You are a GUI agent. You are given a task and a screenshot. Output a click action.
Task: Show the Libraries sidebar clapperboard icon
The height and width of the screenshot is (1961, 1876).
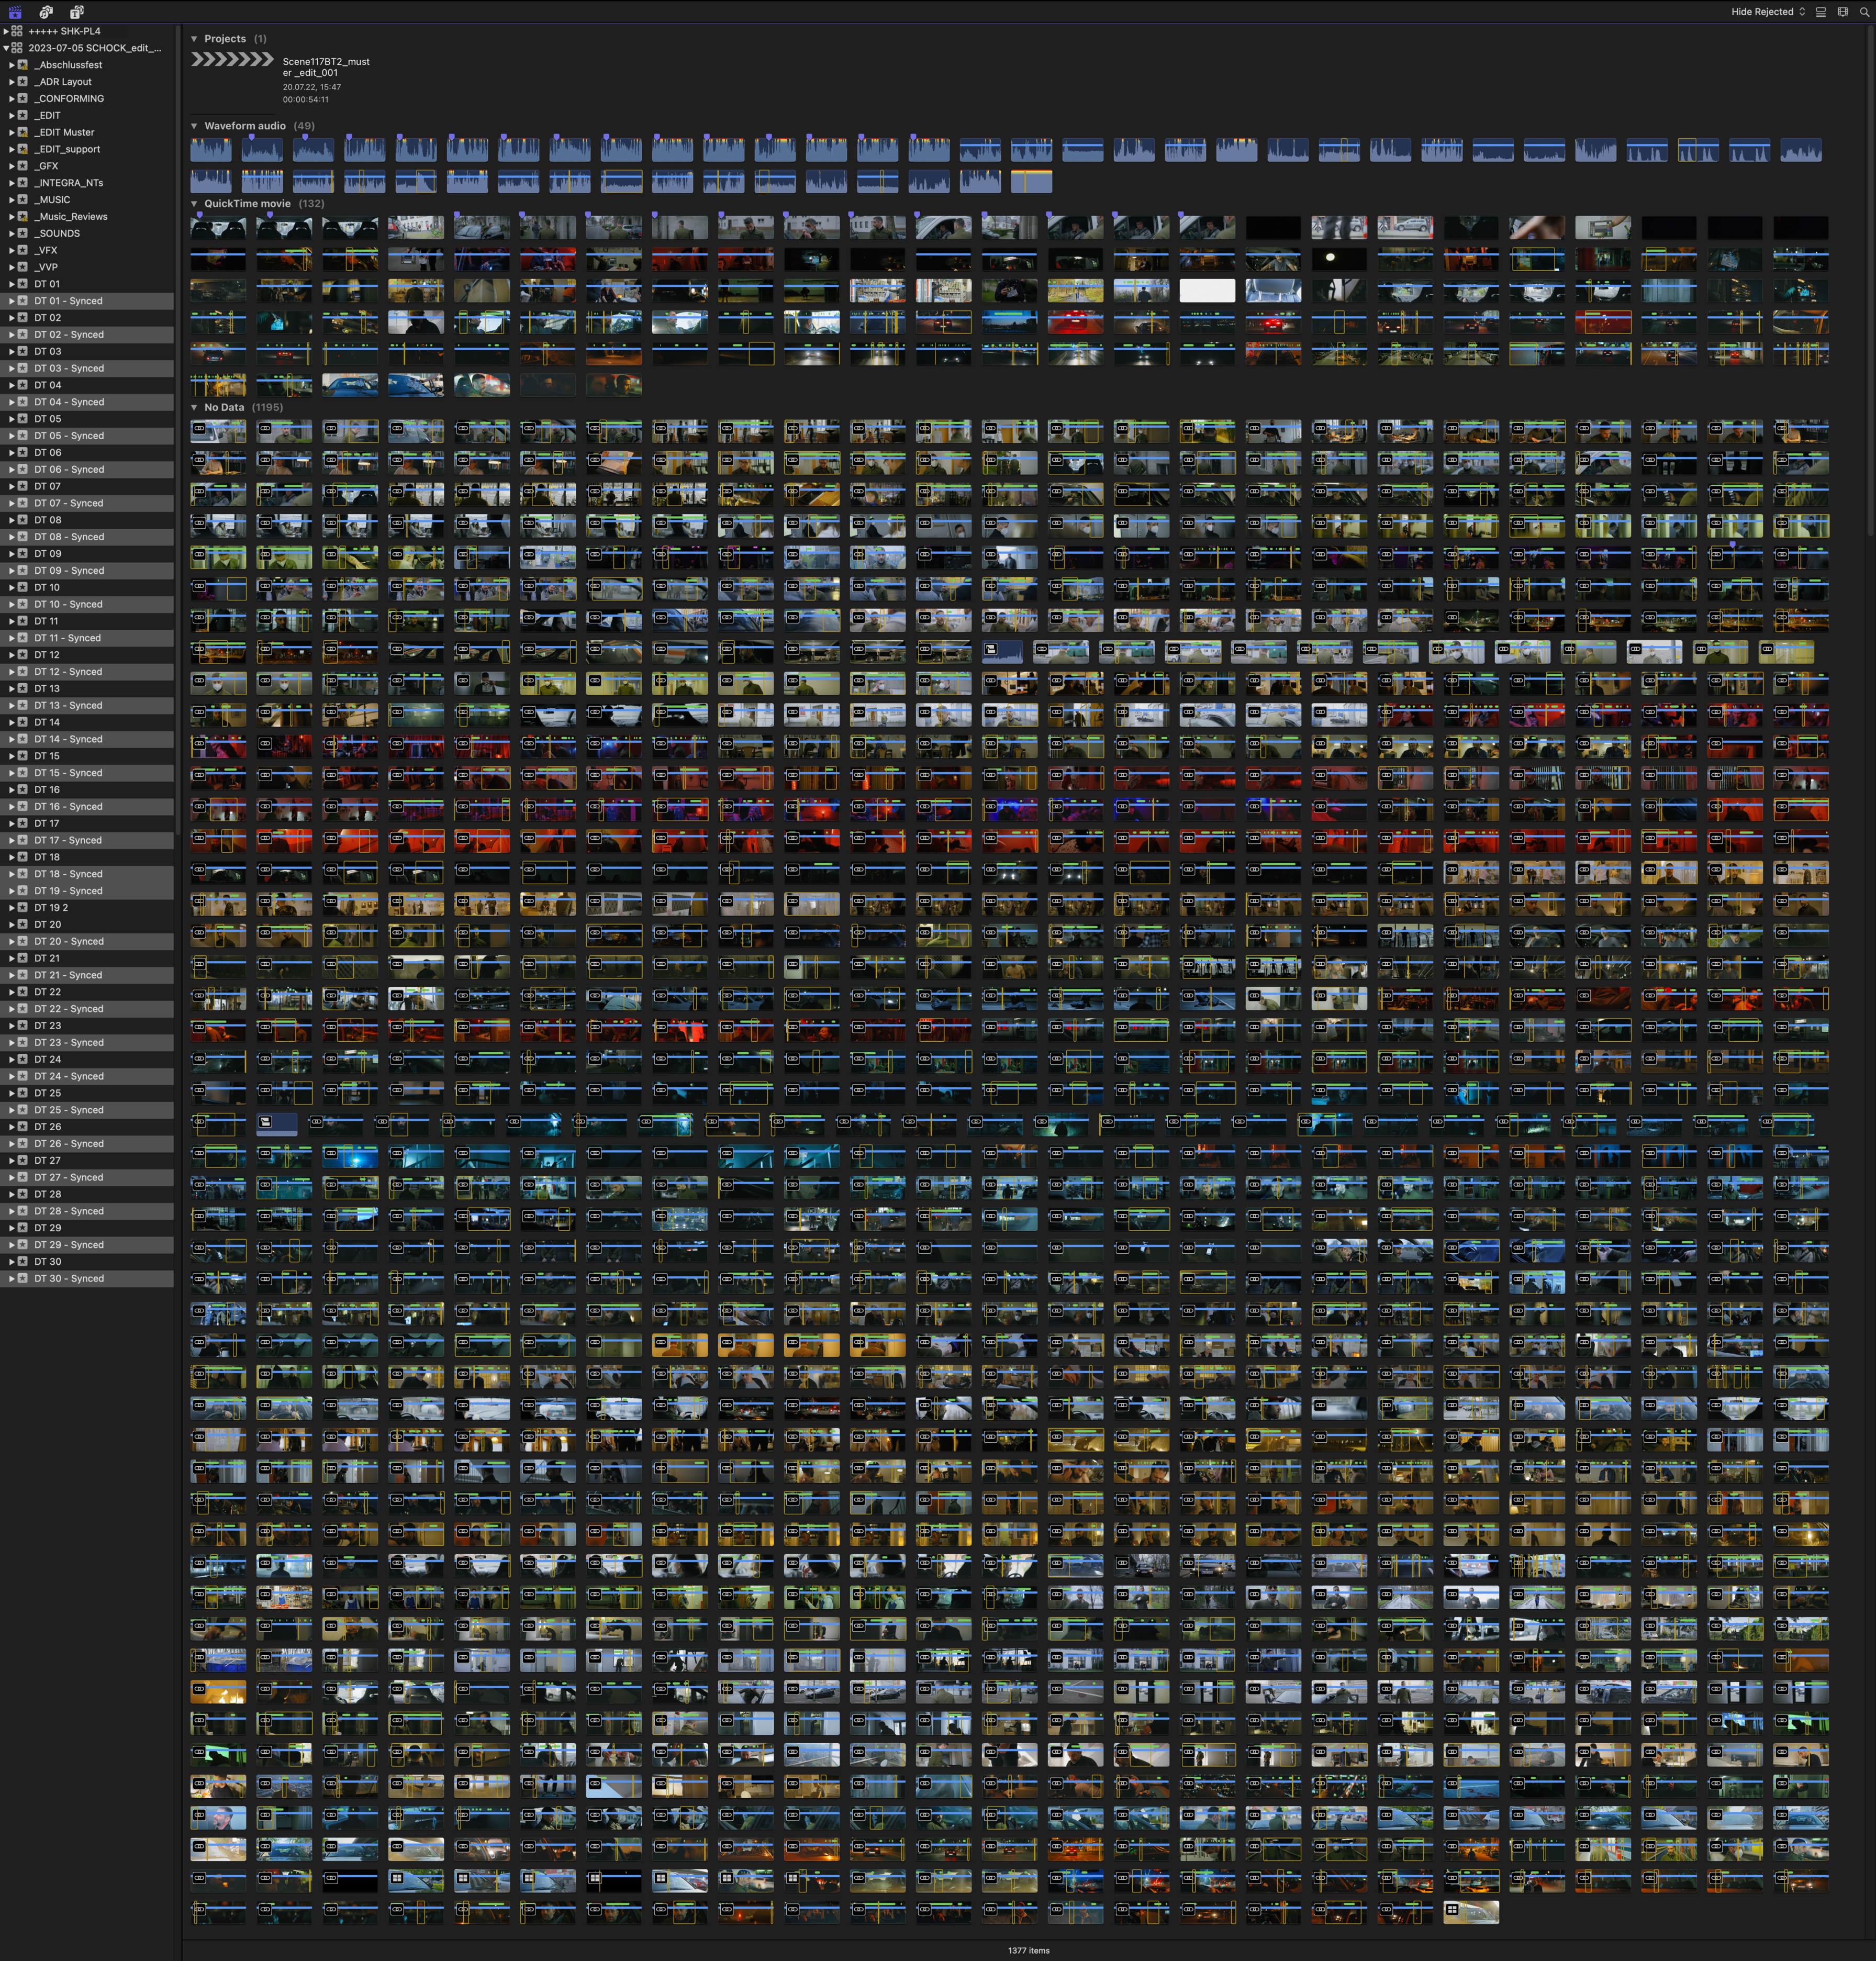pyautogui.click(x=14, y=12)
